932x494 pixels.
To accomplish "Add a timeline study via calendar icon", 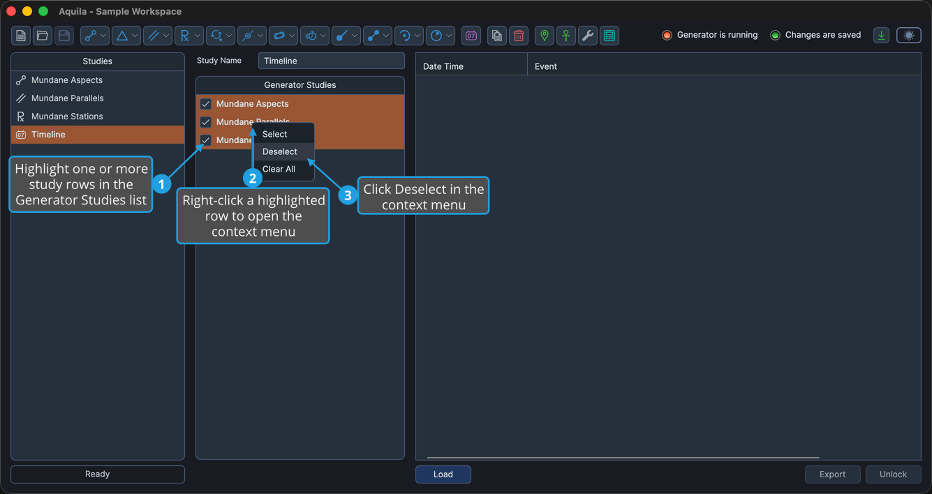I will pos(471,36).
